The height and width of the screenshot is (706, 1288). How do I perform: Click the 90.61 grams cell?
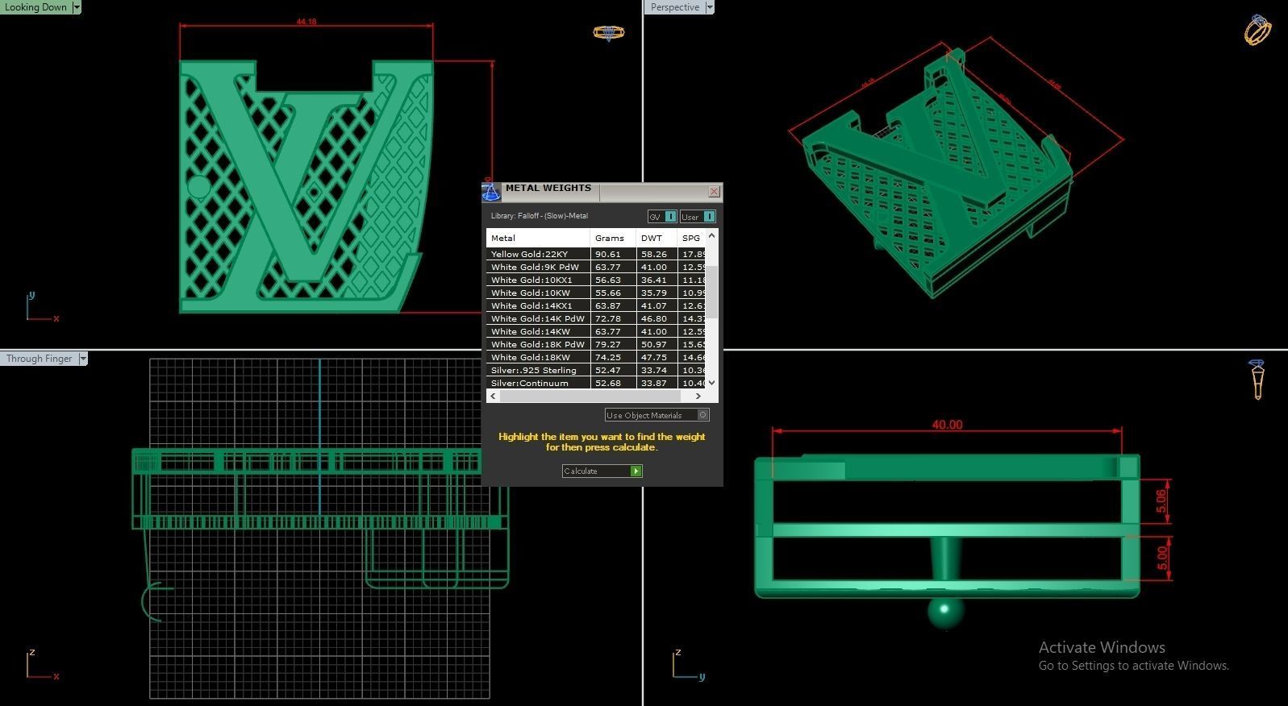point(613,254)
